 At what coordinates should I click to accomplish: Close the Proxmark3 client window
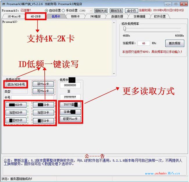click(184, 4)
